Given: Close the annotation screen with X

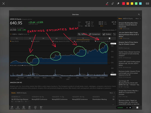Looking at the screenshot, I should [4, 4].
